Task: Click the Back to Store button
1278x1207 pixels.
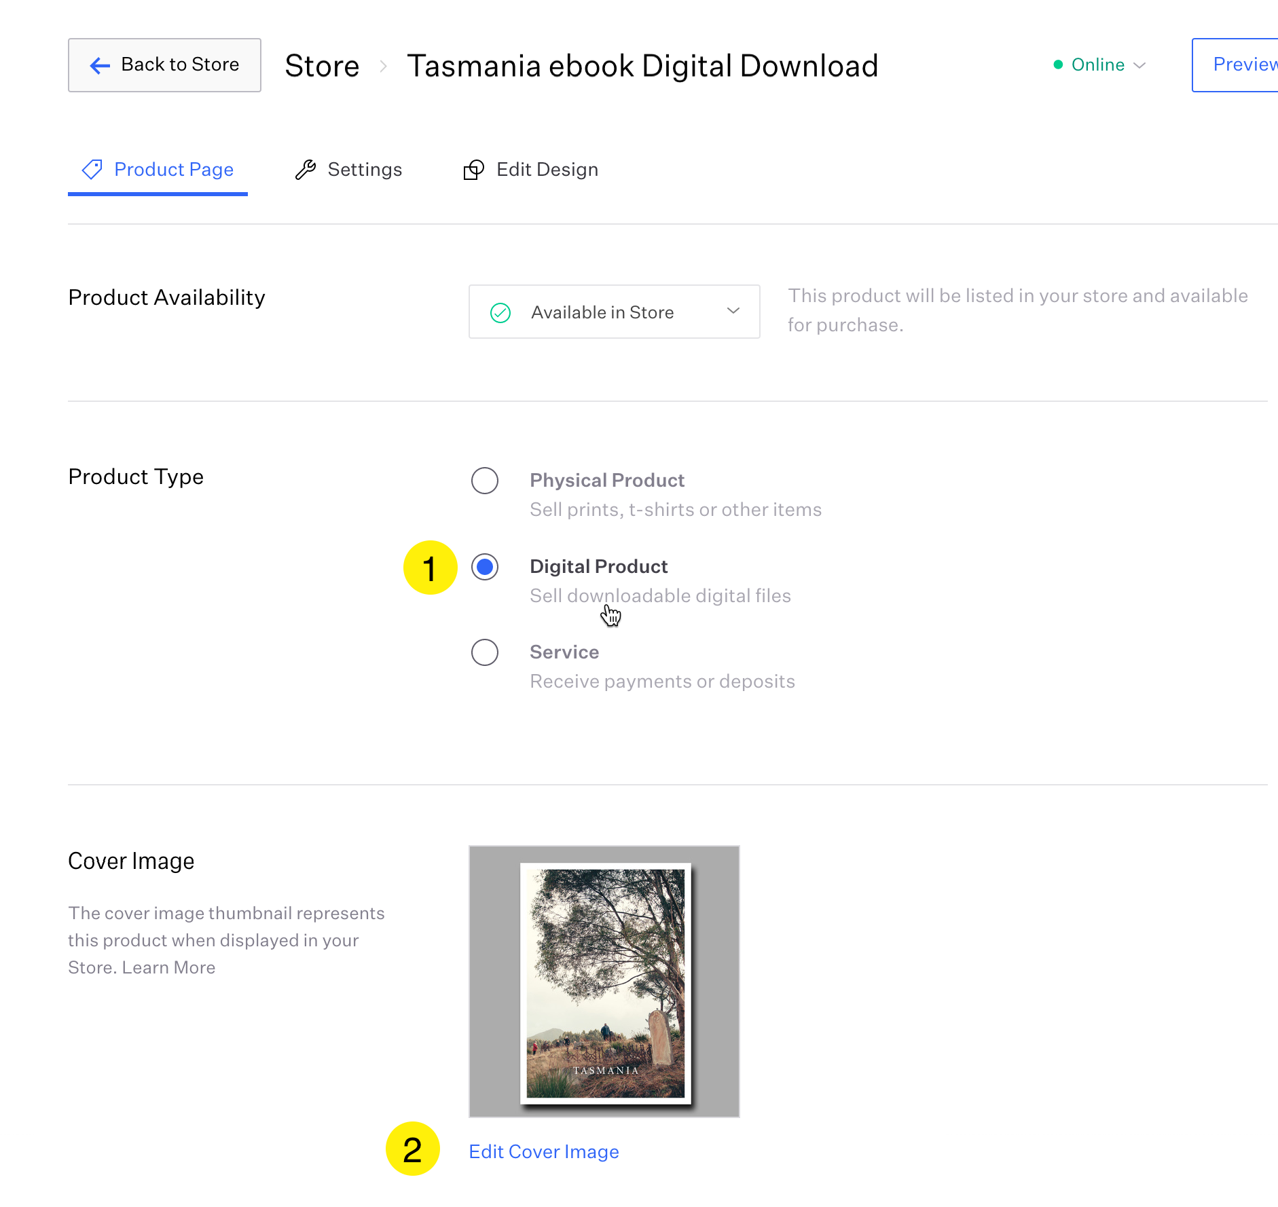Action: coord(164,65)
